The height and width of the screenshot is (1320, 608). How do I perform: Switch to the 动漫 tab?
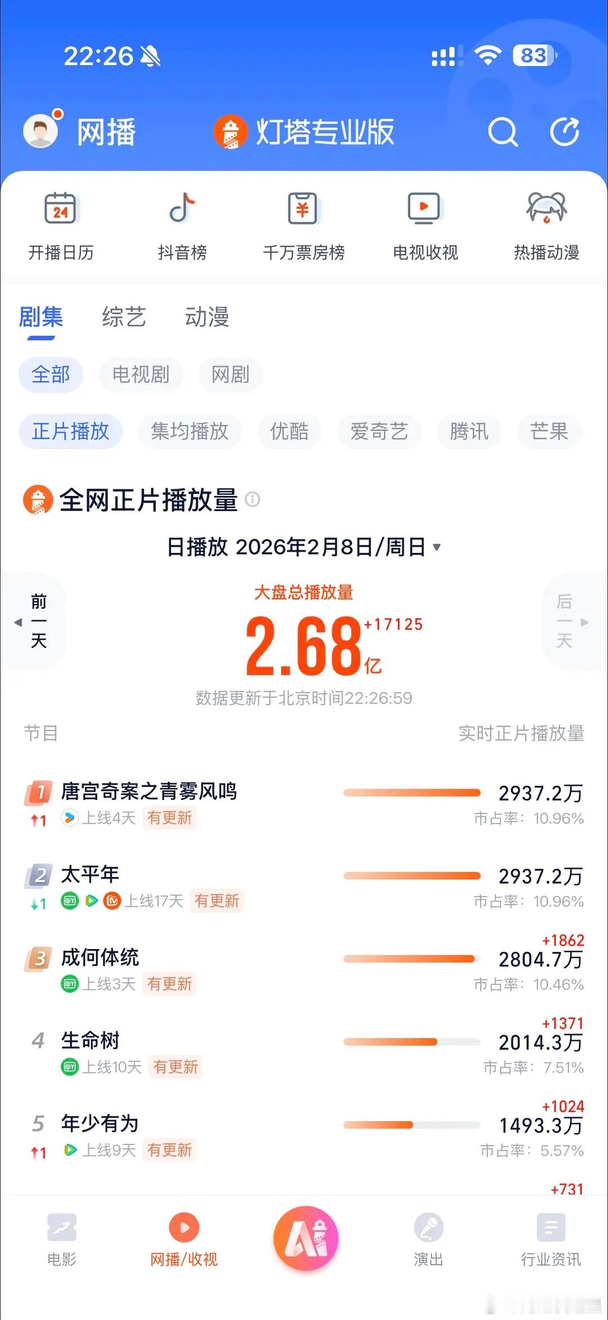(207, 317)
